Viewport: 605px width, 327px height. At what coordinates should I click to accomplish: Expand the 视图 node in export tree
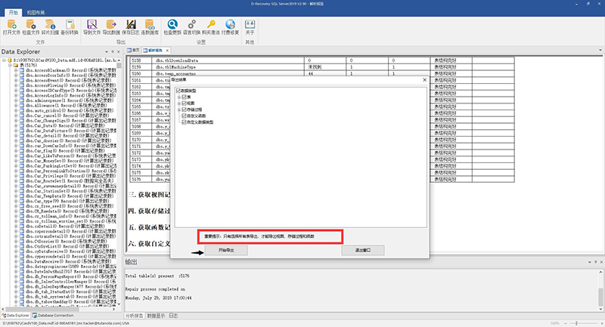click(x=179, y=103)
